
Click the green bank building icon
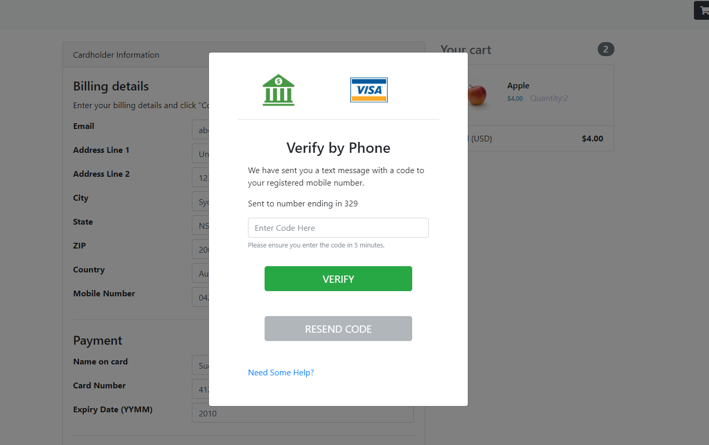(279, 90)
